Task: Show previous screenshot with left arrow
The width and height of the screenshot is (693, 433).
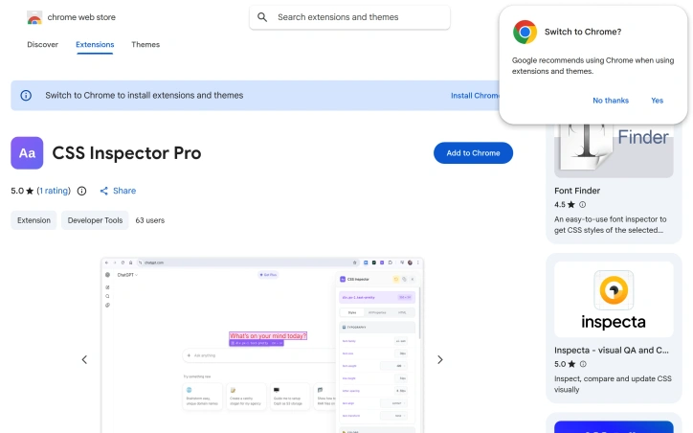Action: point(84,359)
